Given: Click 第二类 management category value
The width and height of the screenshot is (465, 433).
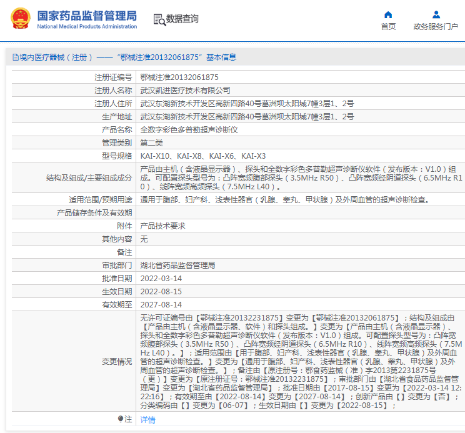Looking at the screenshot, I should 151,143.
